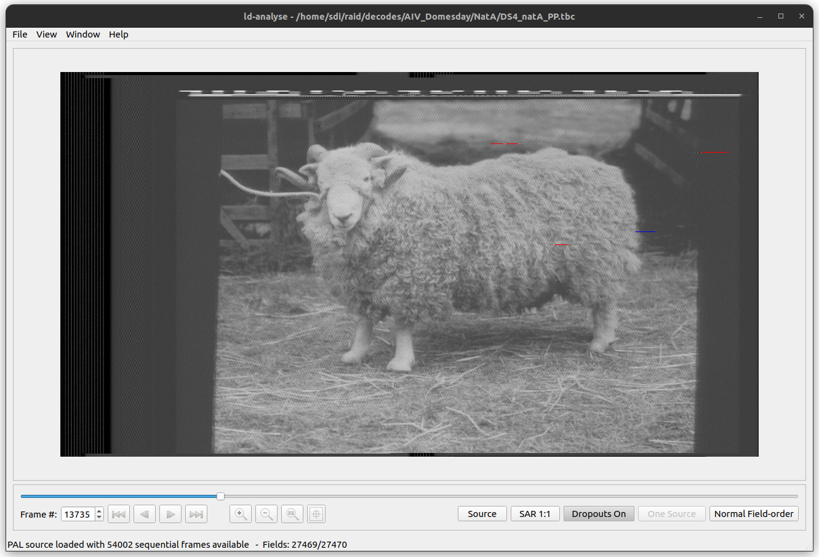Image resolution: width=819 pixels, height=557 pixels.
Task: Change the Normal Field-order setting
Action: point(754,514)
